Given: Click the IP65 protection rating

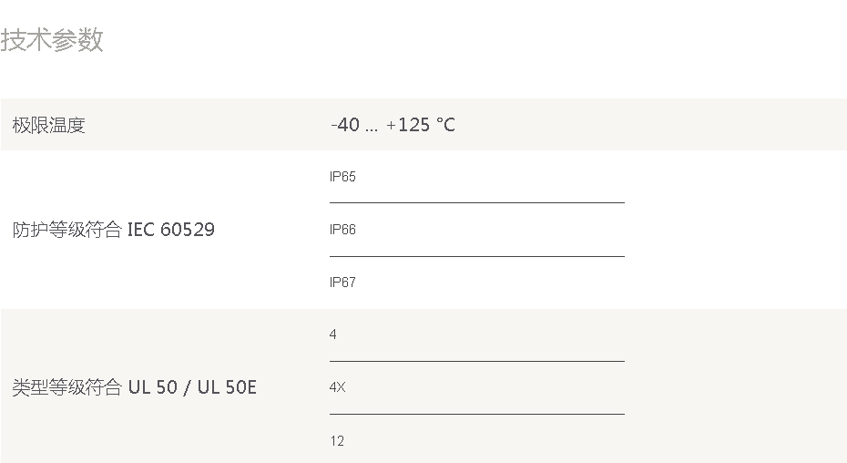Looking at the screenshot, I should [342, 177].
